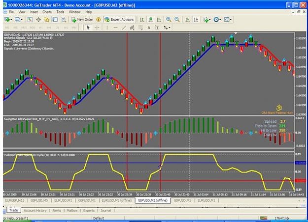Draw a horizontal line
Viewport: 308px width, 222px height.
tap(115, 28)
